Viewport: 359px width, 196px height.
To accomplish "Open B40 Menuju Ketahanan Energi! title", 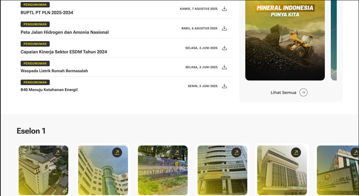I will (49, 90).
